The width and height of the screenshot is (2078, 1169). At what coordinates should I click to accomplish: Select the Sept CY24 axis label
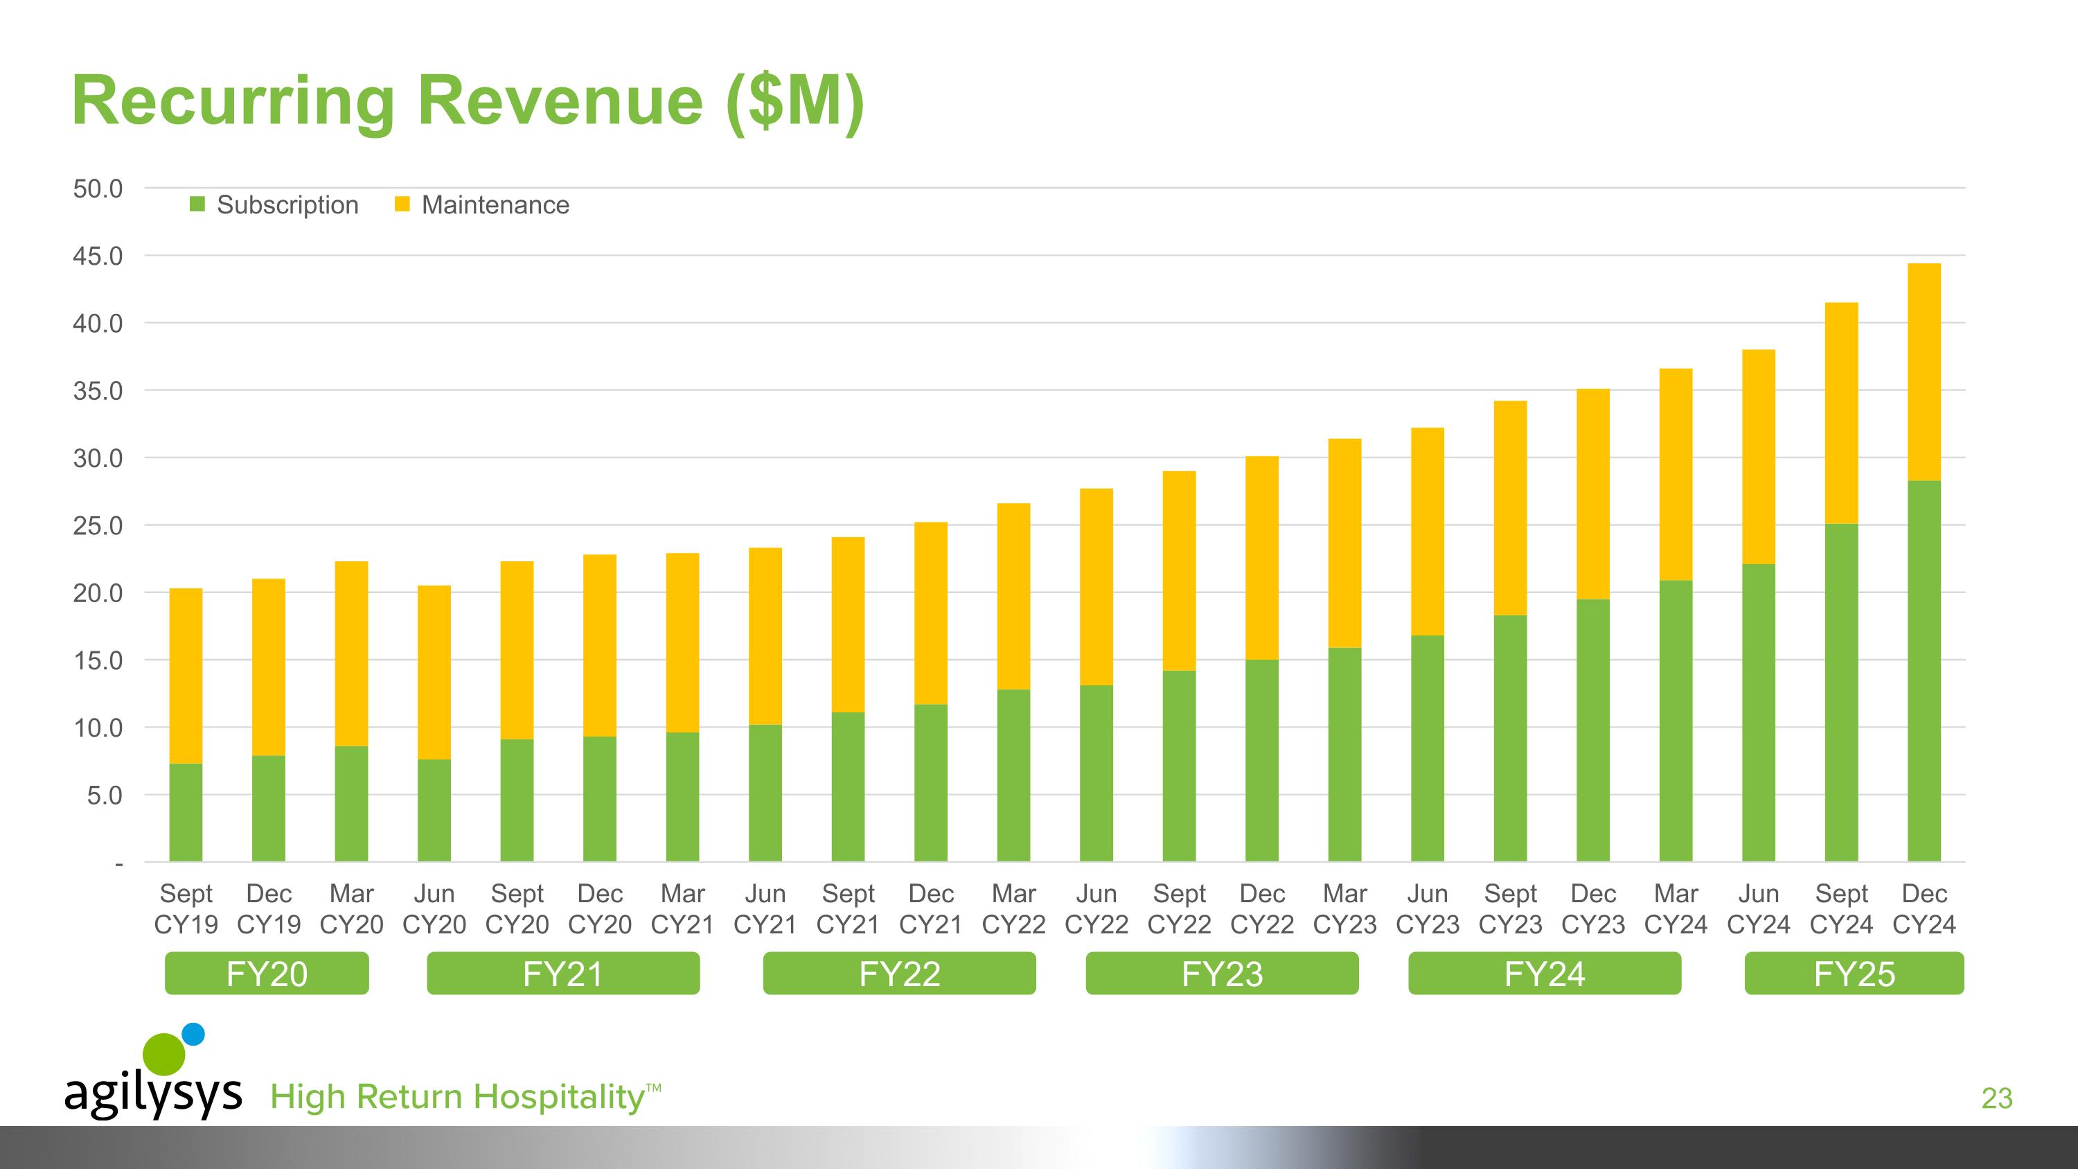[1842, 908]
